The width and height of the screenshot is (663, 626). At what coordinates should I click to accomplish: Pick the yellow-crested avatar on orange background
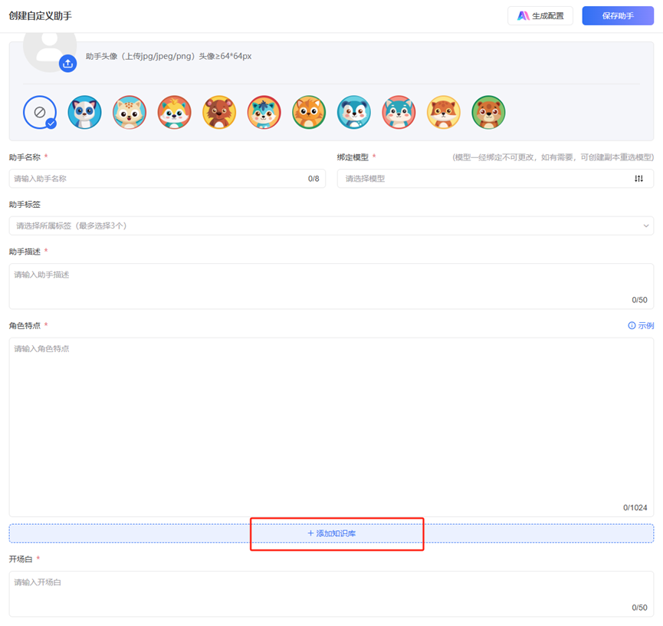point(174,112)
